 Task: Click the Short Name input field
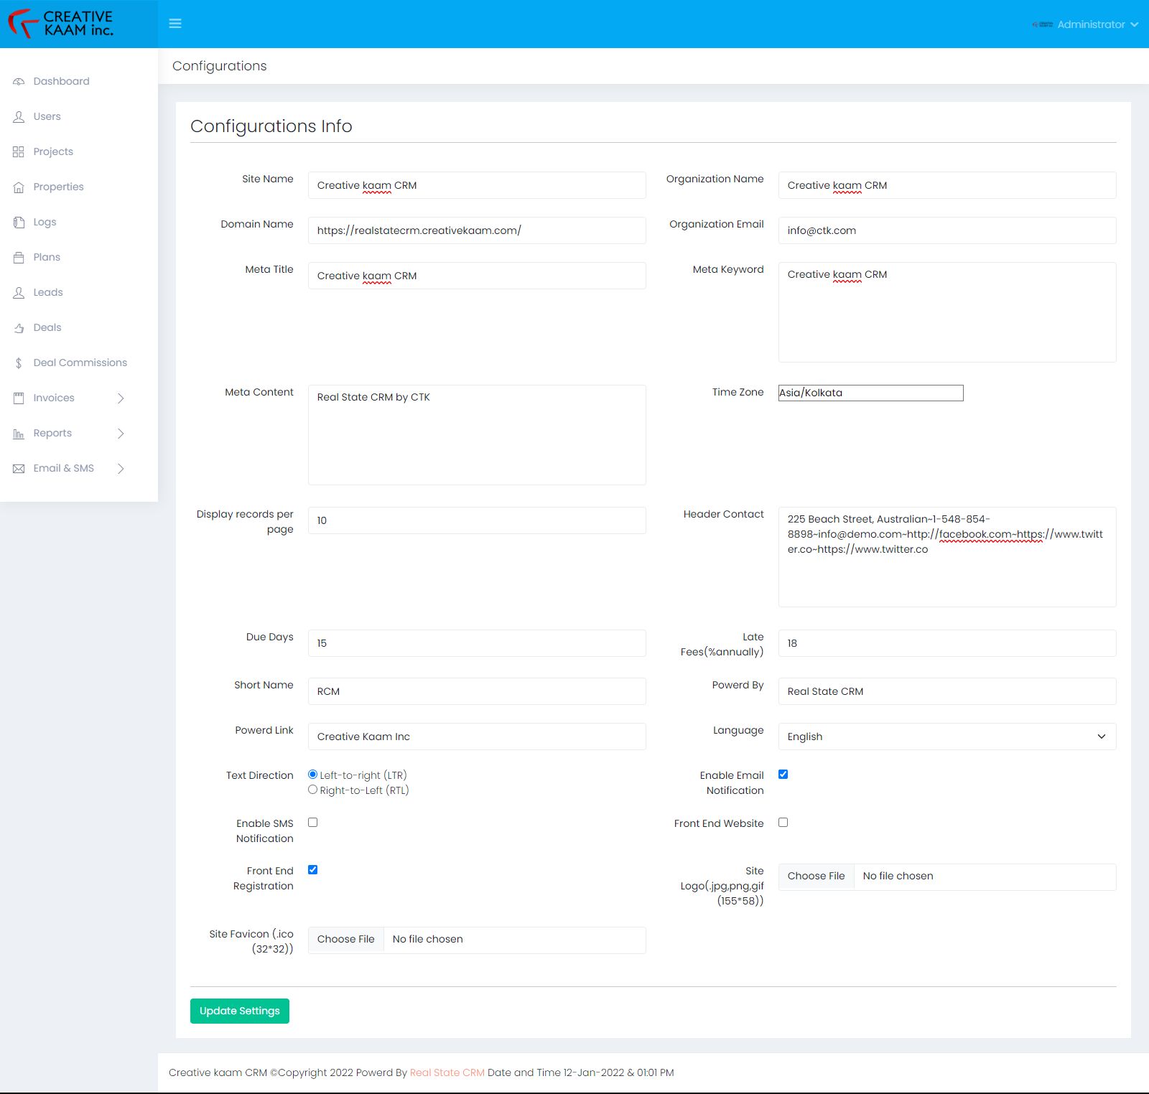point(477,691)
